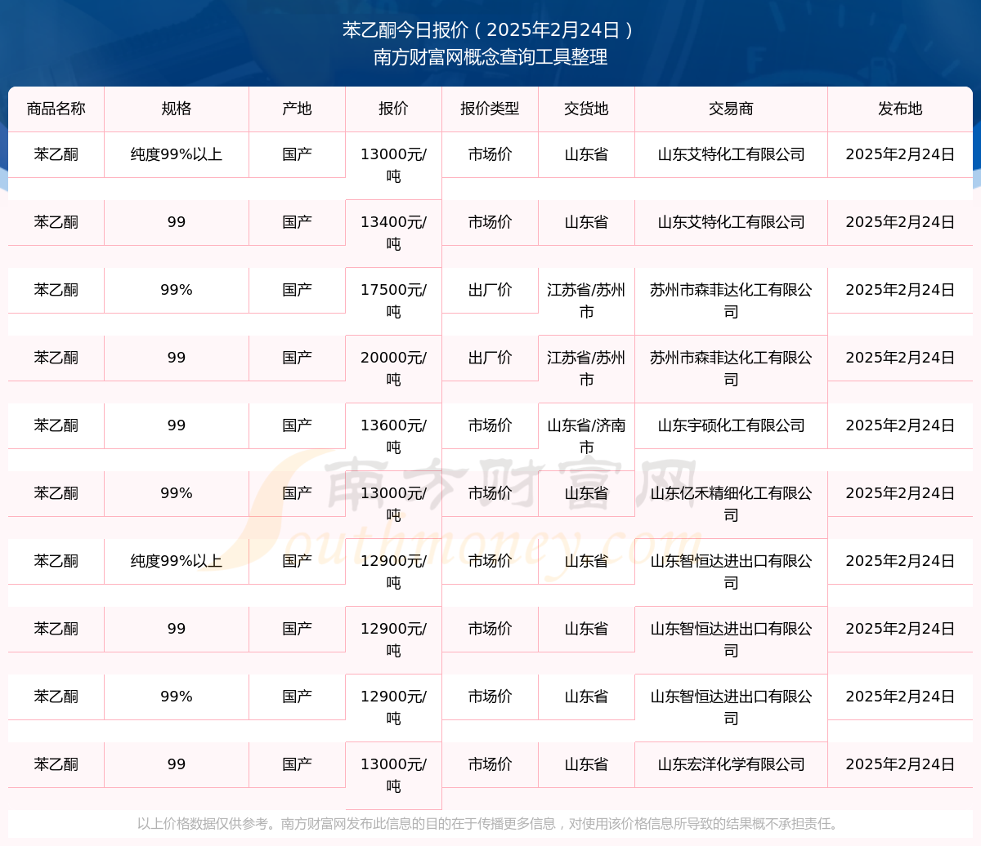The image size is (981, 846).
Task: Click 出厂价 in the 20000元 row
Action: [x=490, y=358]
